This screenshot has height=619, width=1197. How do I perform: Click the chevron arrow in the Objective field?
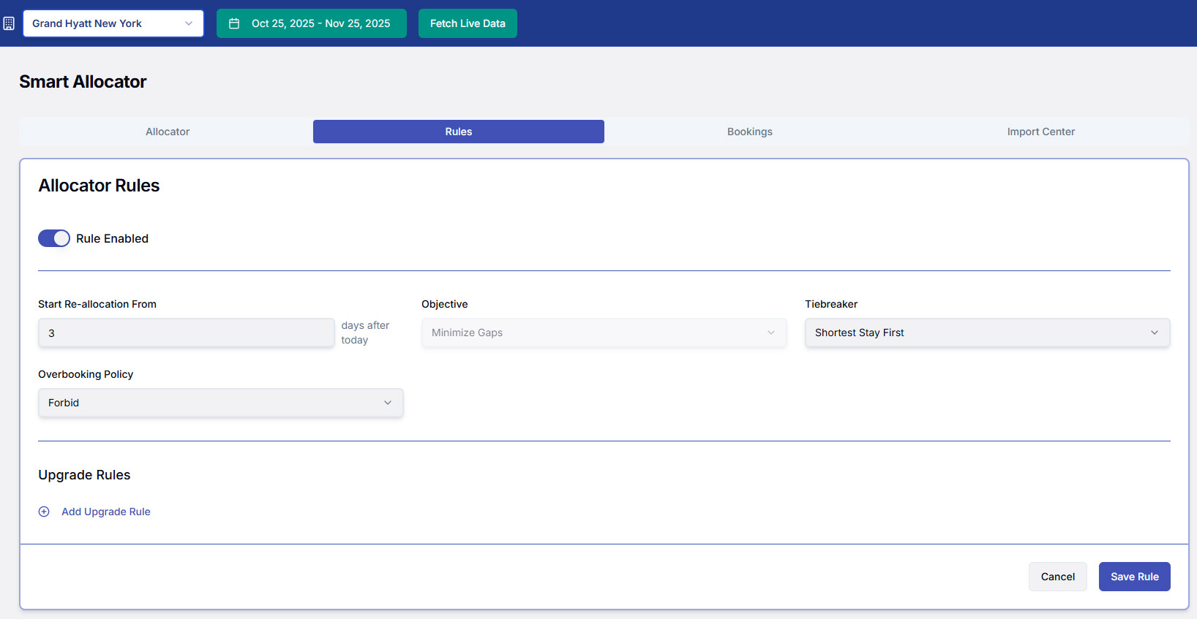(770, 333)
